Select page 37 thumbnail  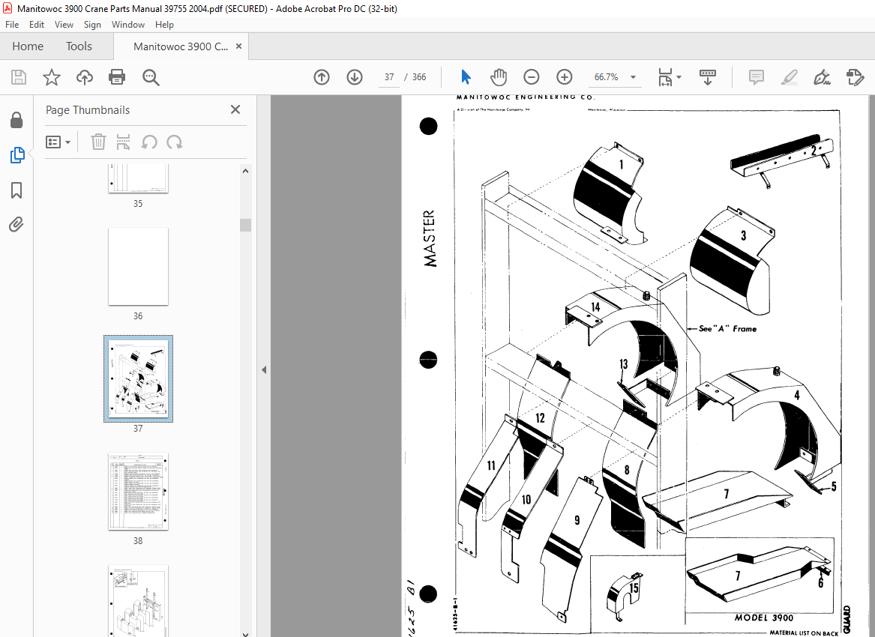(x=138, y=378)
